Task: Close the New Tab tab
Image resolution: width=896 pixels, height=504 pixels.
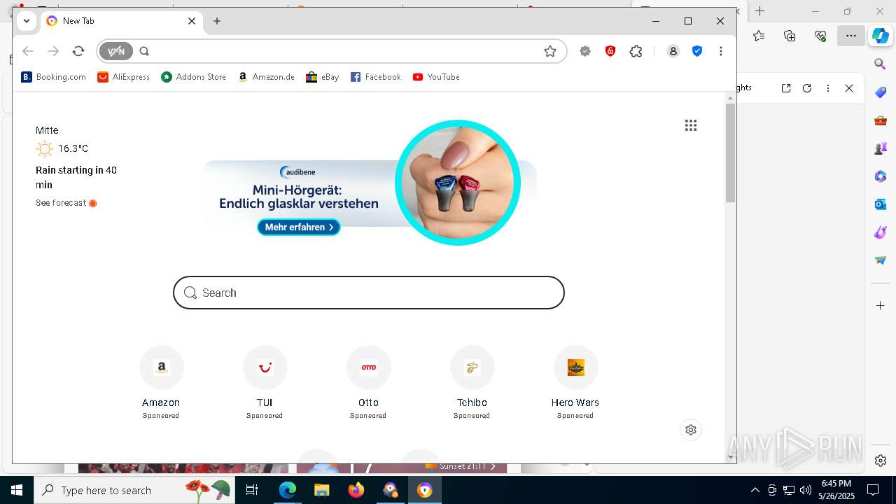Action: tap(192, 21)
